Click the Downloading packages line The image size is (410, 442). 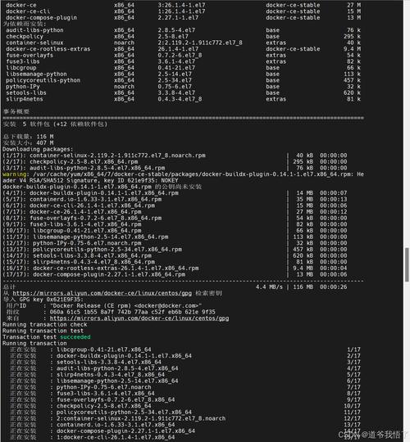point(38,149)
